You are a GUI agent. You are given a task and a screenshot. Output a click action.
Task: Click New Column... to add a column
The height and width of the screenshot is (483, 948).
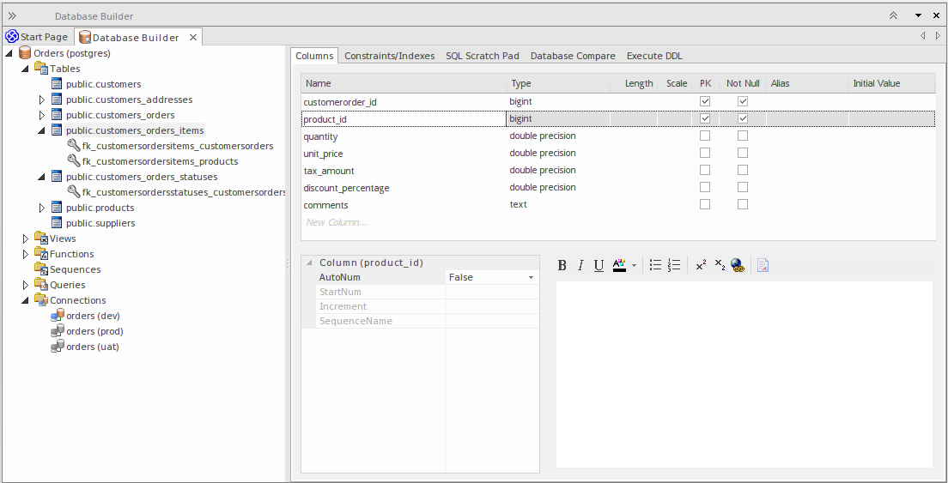(x=336, y=222)
